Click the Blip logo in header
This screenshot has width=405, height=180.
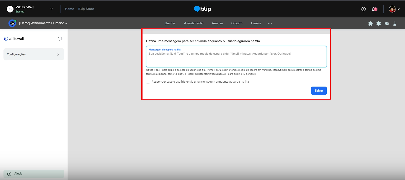tap(202, 9)
